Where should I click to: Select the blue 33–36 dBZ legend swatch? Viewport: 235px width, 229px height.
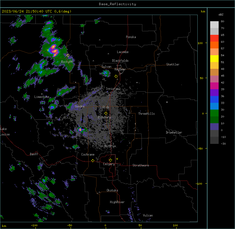coord(214,99)
